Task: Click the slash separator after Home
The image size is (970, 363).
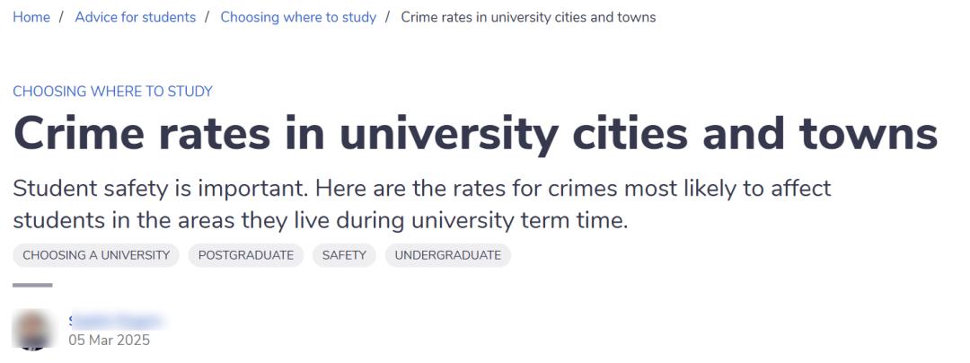Action: click(x=62, y=17)
